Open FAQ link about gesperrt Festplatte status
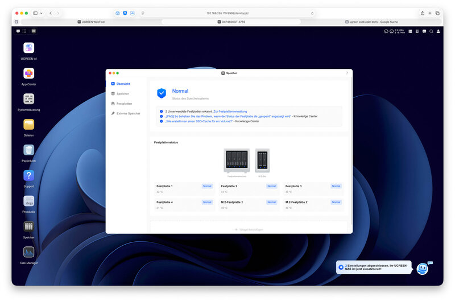The width and height of the screenshot is (455, 301). tap(228, 117)
